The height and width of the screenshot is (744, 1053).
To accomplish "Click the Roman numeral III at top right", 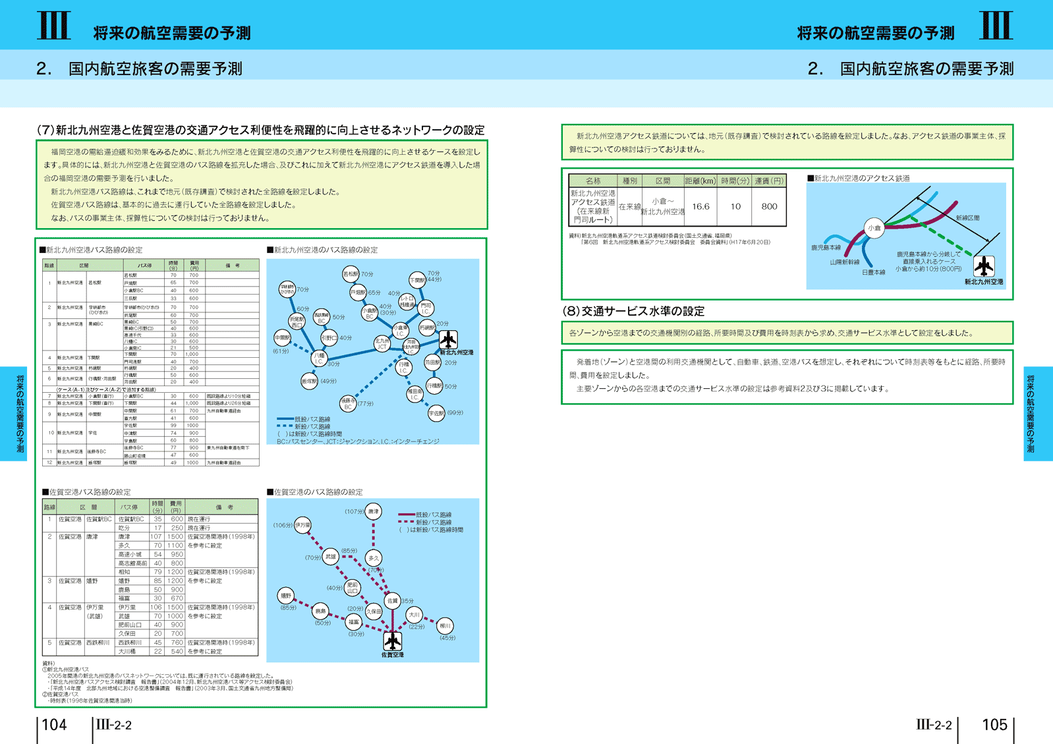I will [996, 26].
